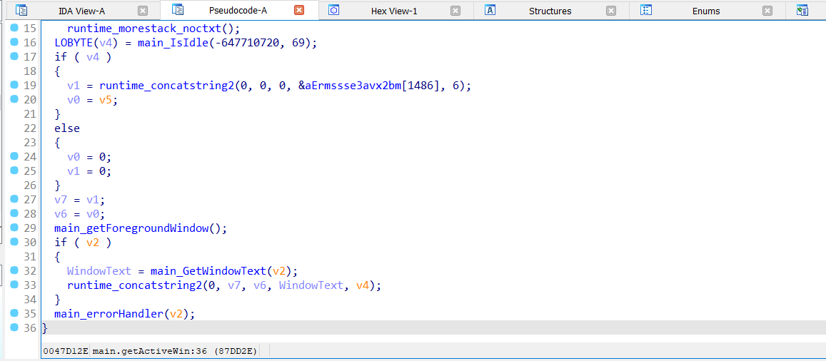
Task: Close the Pseudocode-A tab with red X
Action: [x=299, y=11]
